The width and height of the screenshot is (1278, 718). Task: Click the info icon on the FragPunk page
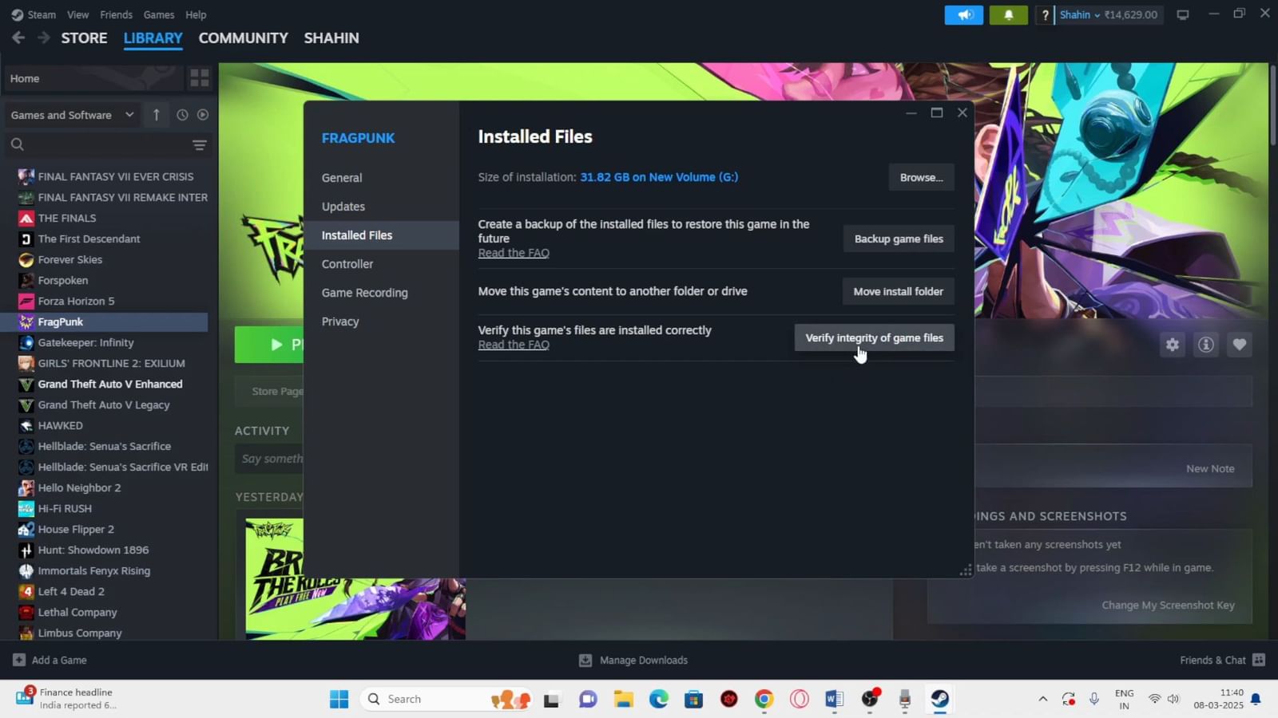point(1205,344)
